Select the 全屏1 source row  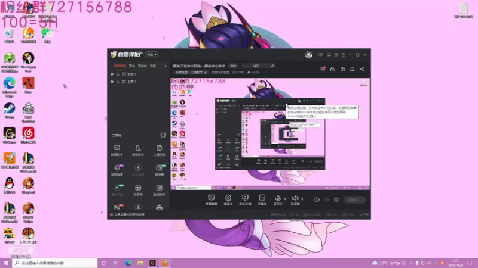tap(139, 82)
